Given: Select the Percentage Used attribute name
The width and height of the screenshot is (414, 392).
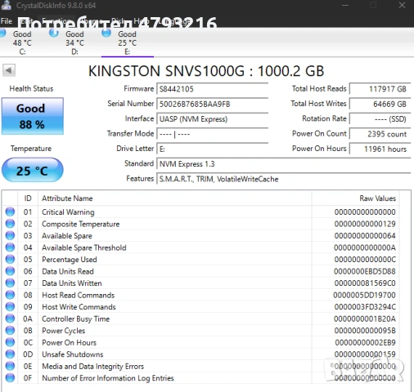Looking at the screenshot, I should 70,260.
